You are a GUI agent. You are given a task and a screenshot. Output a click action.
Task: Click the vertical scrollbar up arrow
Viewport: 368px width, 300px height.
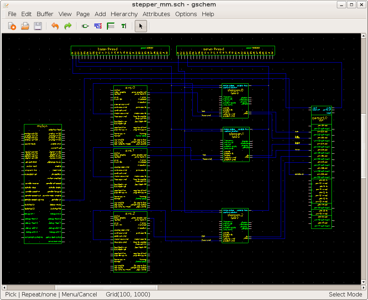363,36
